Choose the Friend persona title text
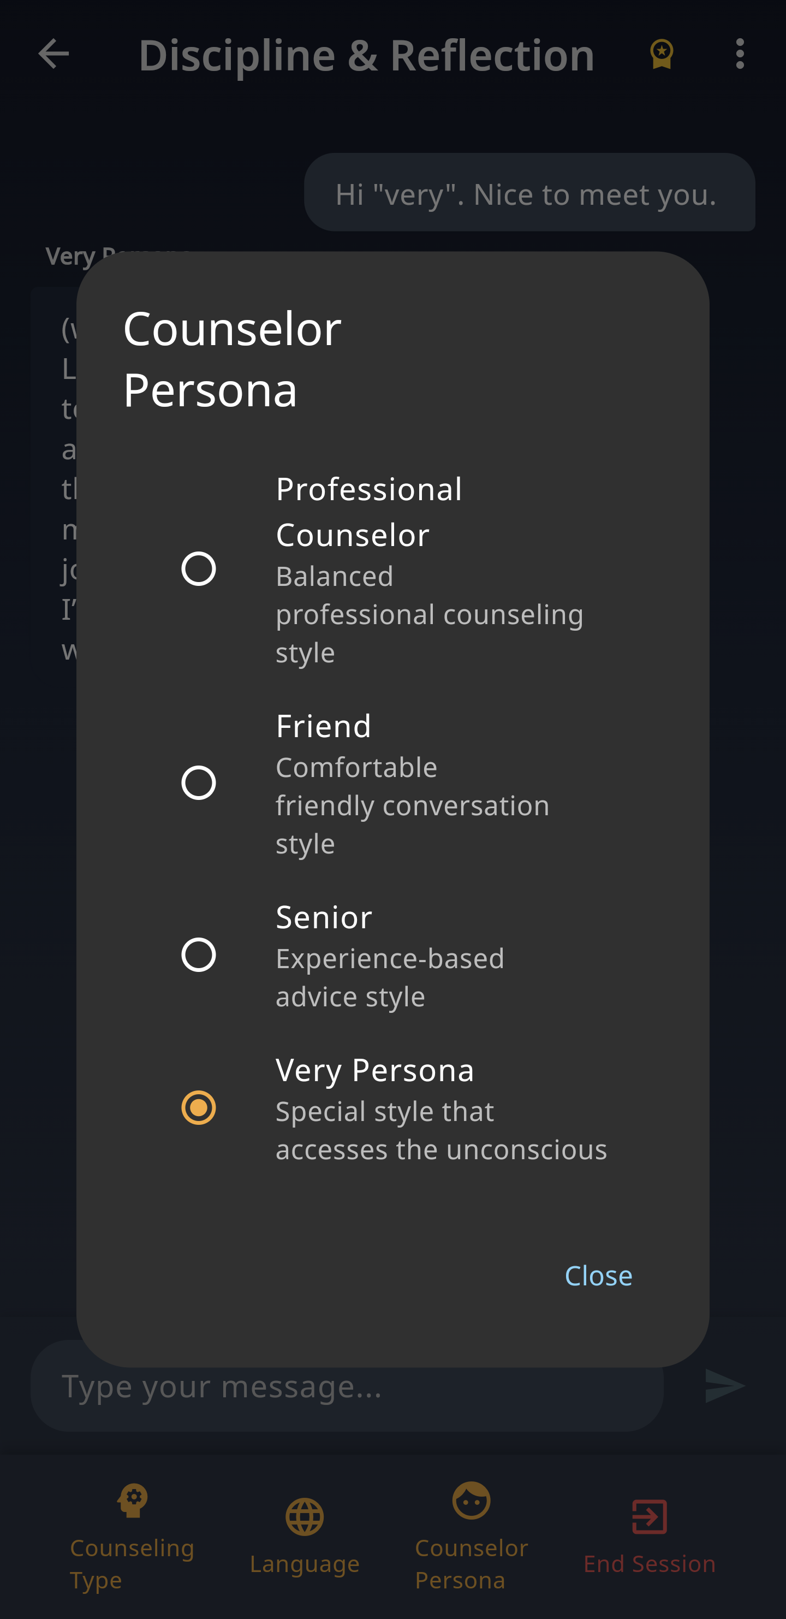786x1619 pixels. 324,726
